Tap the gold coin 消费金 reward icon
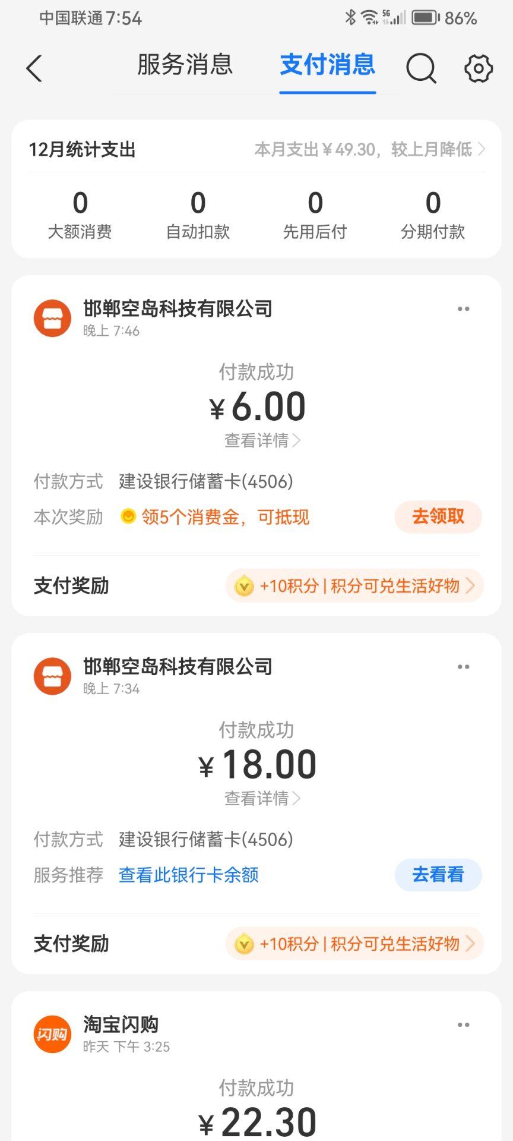 (128, 516)
